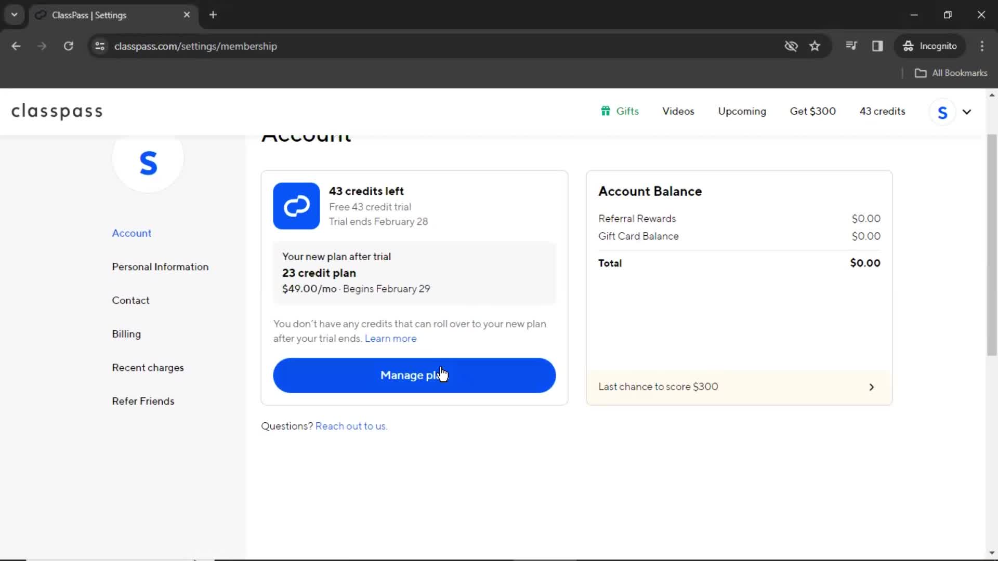Click '$49.00/mo · Begins February 29' text

click(x=356, y=289)
